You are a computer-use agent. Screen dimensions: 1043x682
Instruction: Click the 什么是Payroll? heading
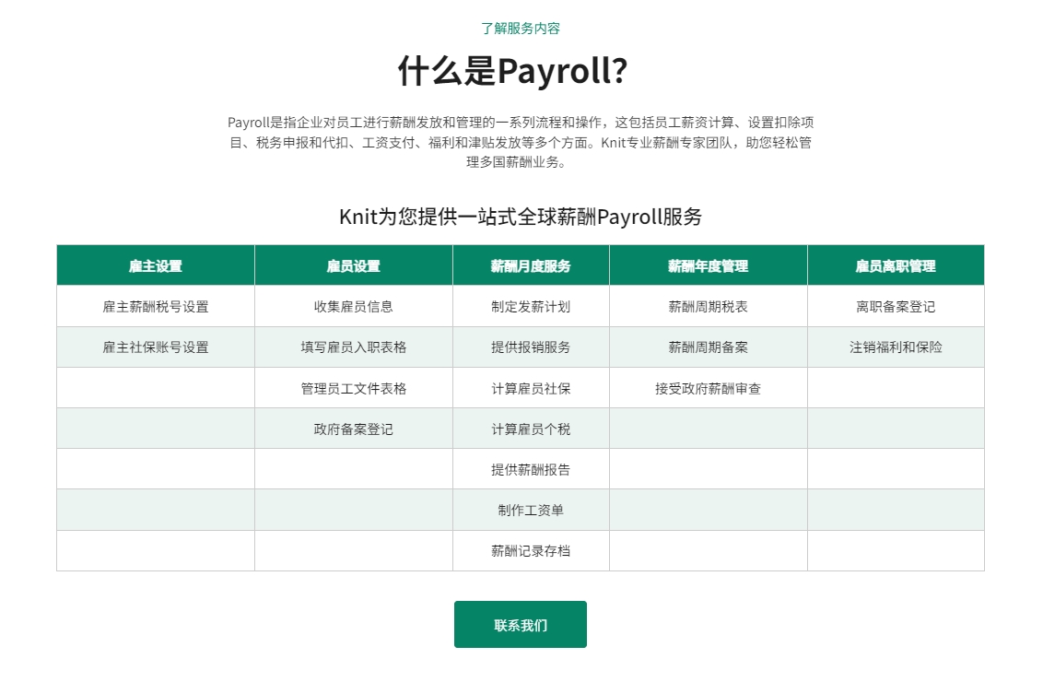513,71
